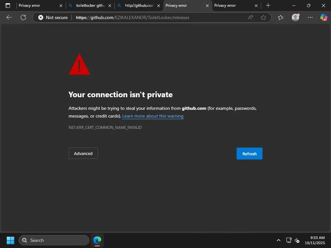Open Read aloud icon in address bar
This screenshot has width=331, height=248.
tap(251, 17)
